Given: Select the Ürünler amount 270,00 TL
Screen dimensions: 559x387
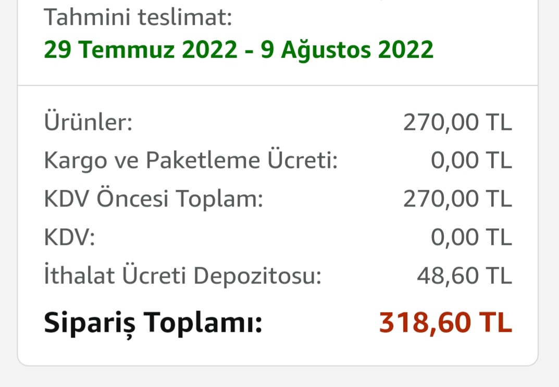Looking at the screenshot, I should [x=457, y=123].
